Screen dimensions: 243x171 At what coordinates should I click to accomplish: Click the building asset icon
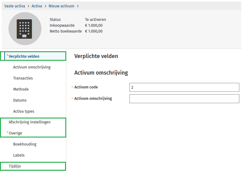pos(25,29)
